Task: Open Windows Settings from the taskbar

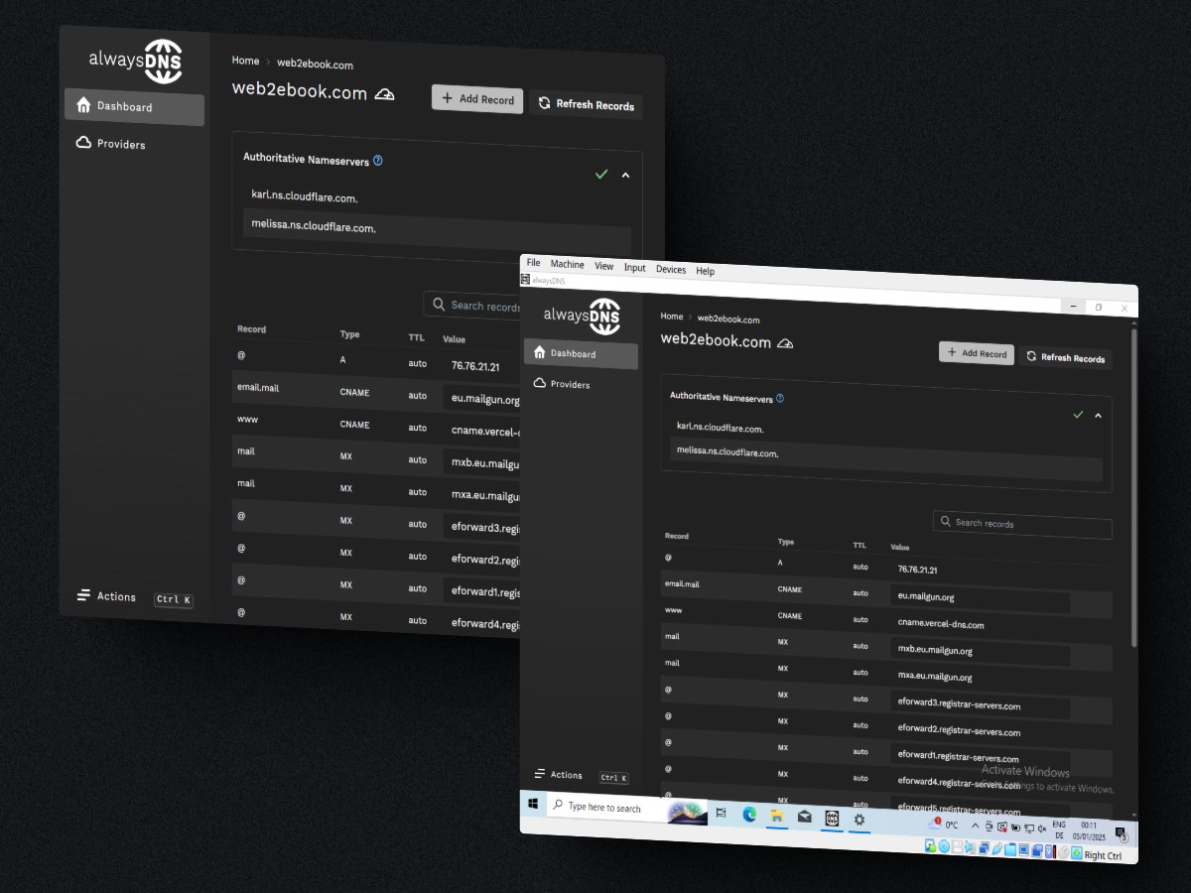Action: click(x=859, y=819)
